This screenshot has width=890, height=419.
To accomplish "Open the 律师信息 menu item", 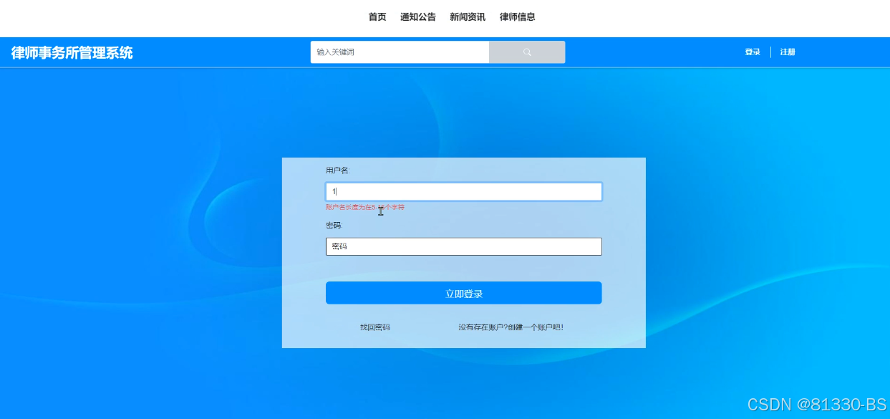I will tap(518, 17).
